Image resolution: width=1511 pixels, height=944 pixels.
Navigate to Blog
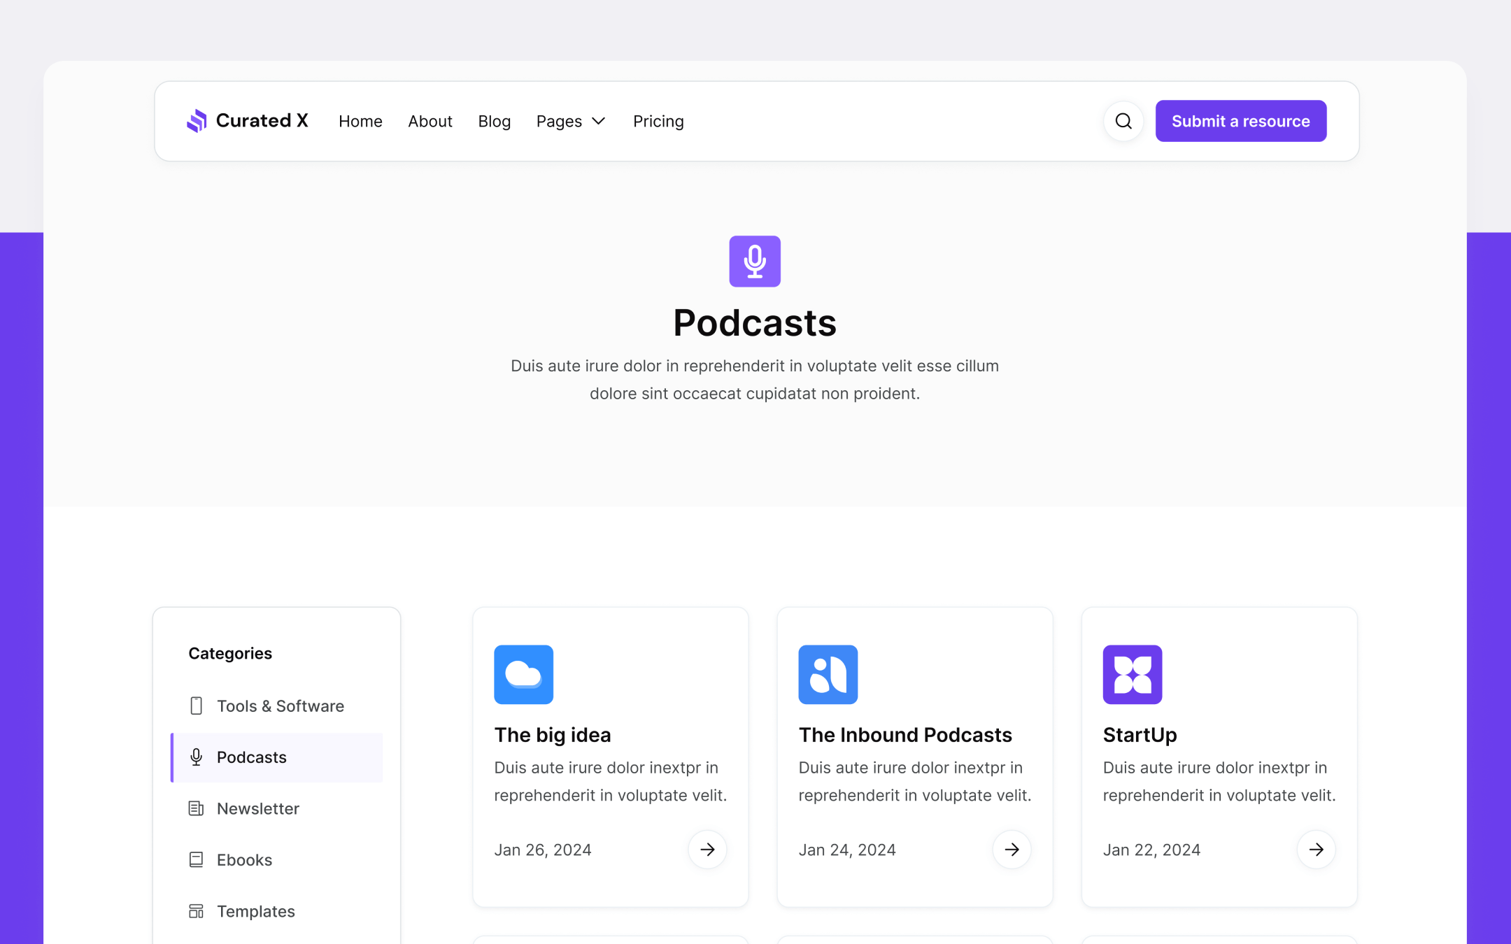[x=495, y=122]
